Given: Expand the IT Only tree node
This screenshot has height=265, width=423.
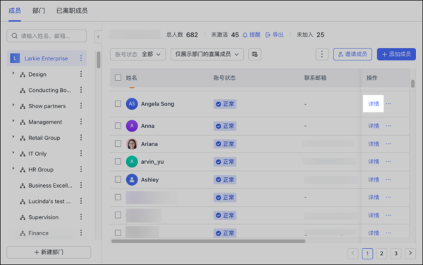Looking at the screenshot, I should [13, 153].
